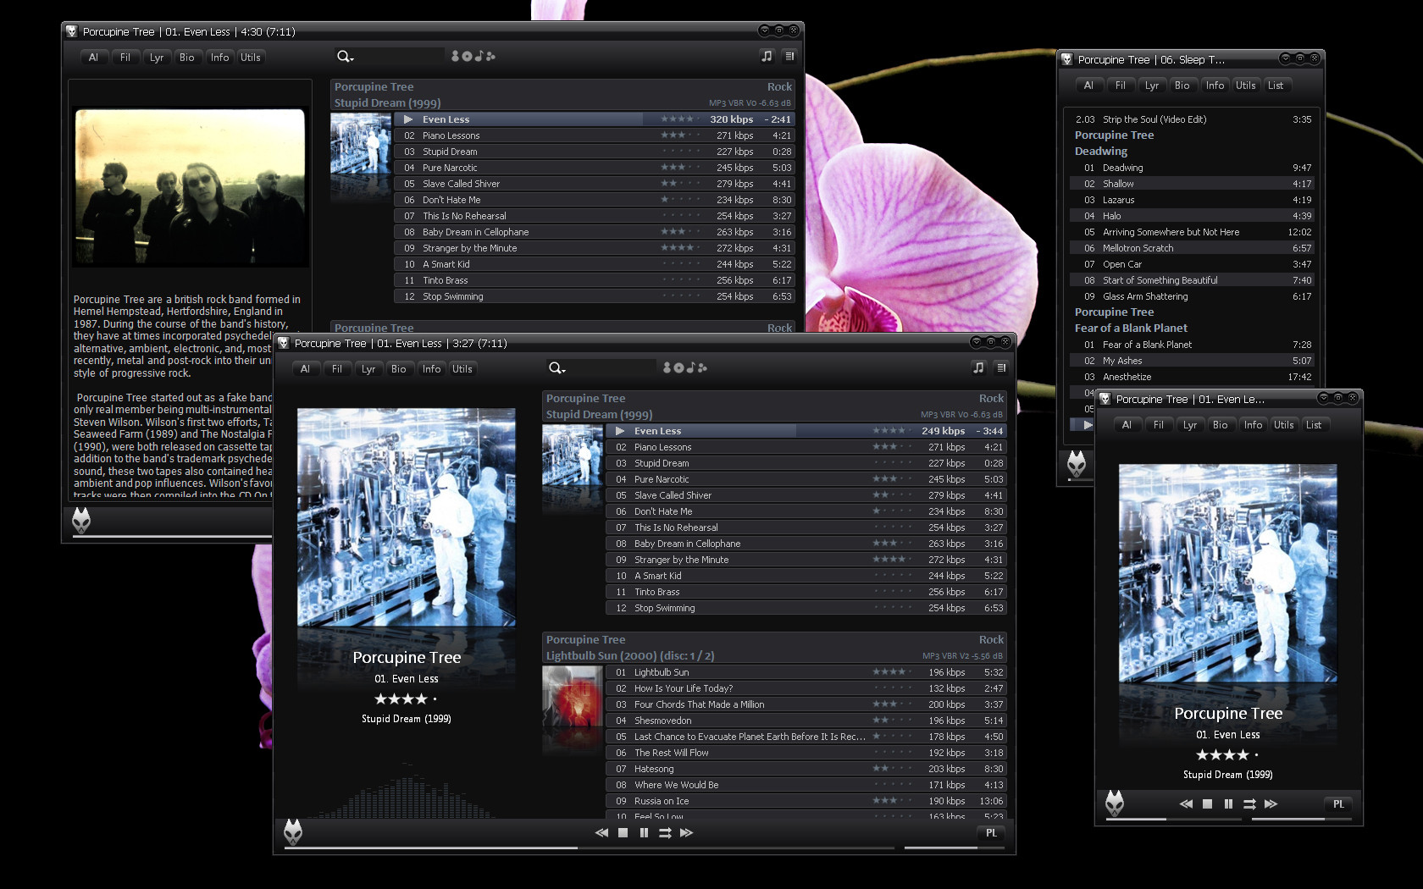
Task: Select 'Piano Lessons' in front window playlist
Action: pos(806,447)
